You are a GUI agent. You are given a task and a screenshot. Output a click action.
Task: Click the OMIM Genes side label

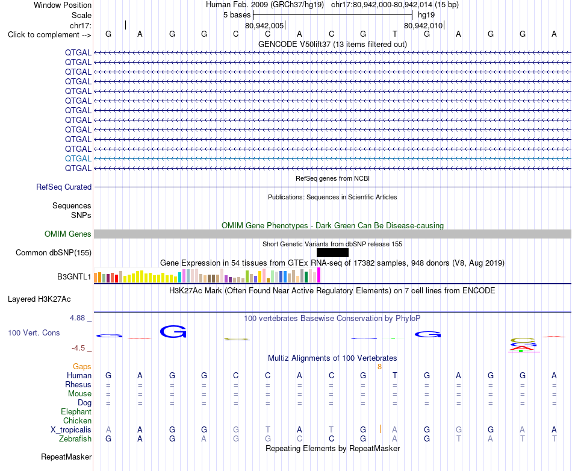68,234
